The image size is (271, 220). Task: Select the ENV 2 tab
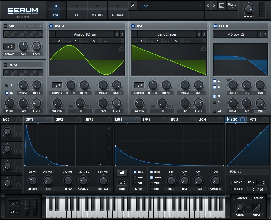[x=68, y=119]
